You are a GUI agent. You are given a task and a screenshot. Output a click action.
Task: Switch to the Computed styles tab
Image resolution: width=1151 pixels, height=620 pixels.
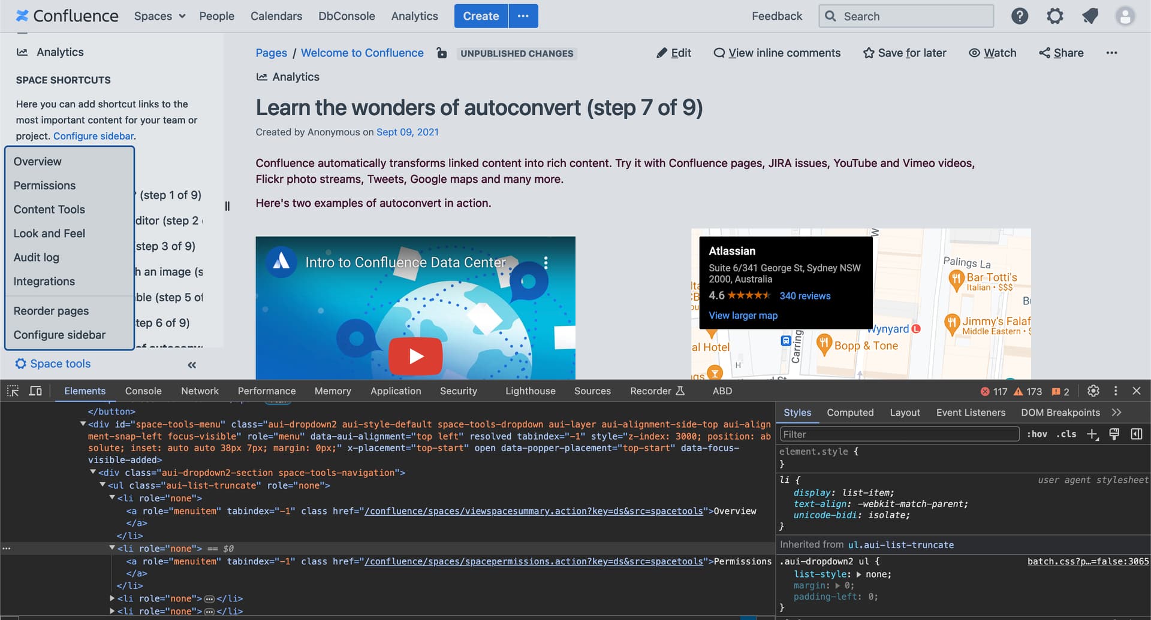point(850,413)
